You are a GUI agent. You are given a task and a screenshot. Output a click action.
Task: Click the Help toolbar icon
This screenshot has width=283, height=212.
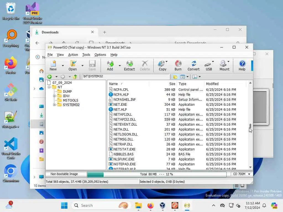coord(242,65)
